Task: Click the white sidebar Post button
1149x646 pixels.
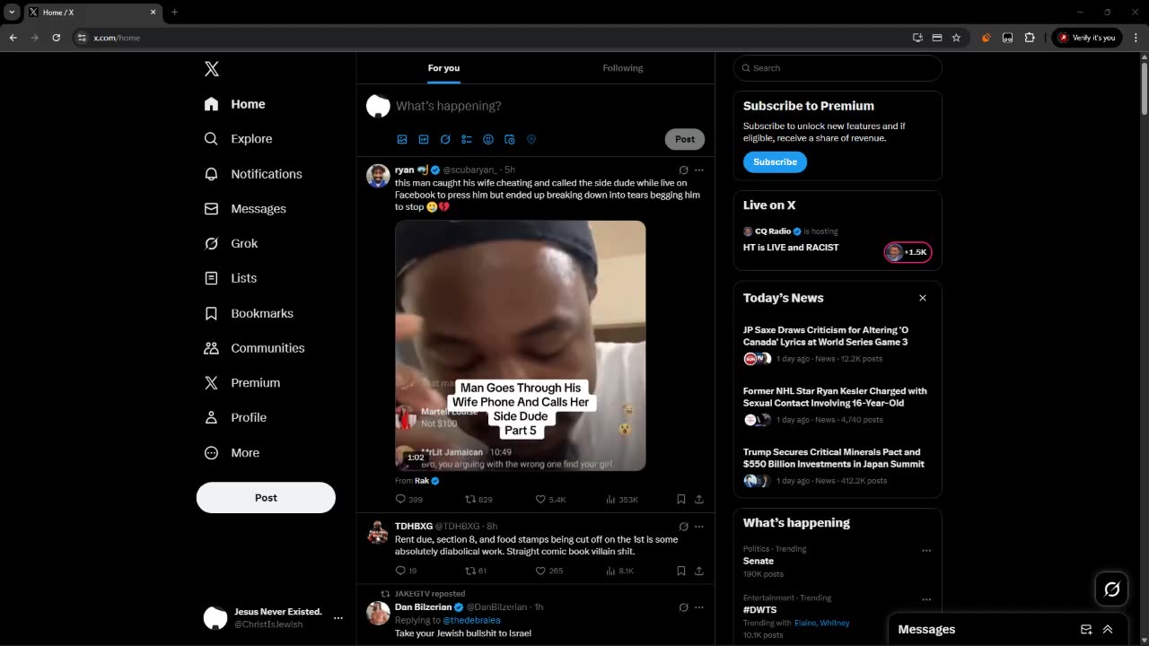Action: coord(266,497)
